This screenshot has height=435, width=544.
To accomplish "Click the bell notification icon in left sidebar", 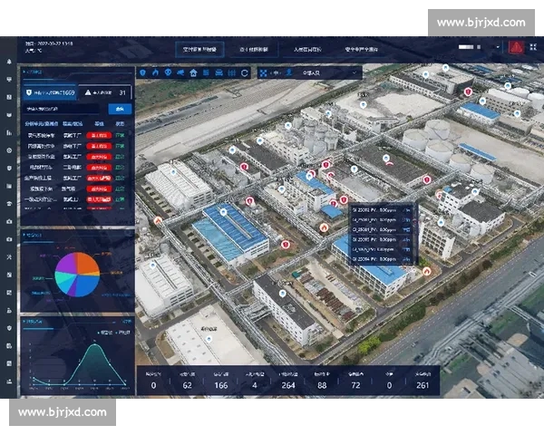I will pos(9,62).
